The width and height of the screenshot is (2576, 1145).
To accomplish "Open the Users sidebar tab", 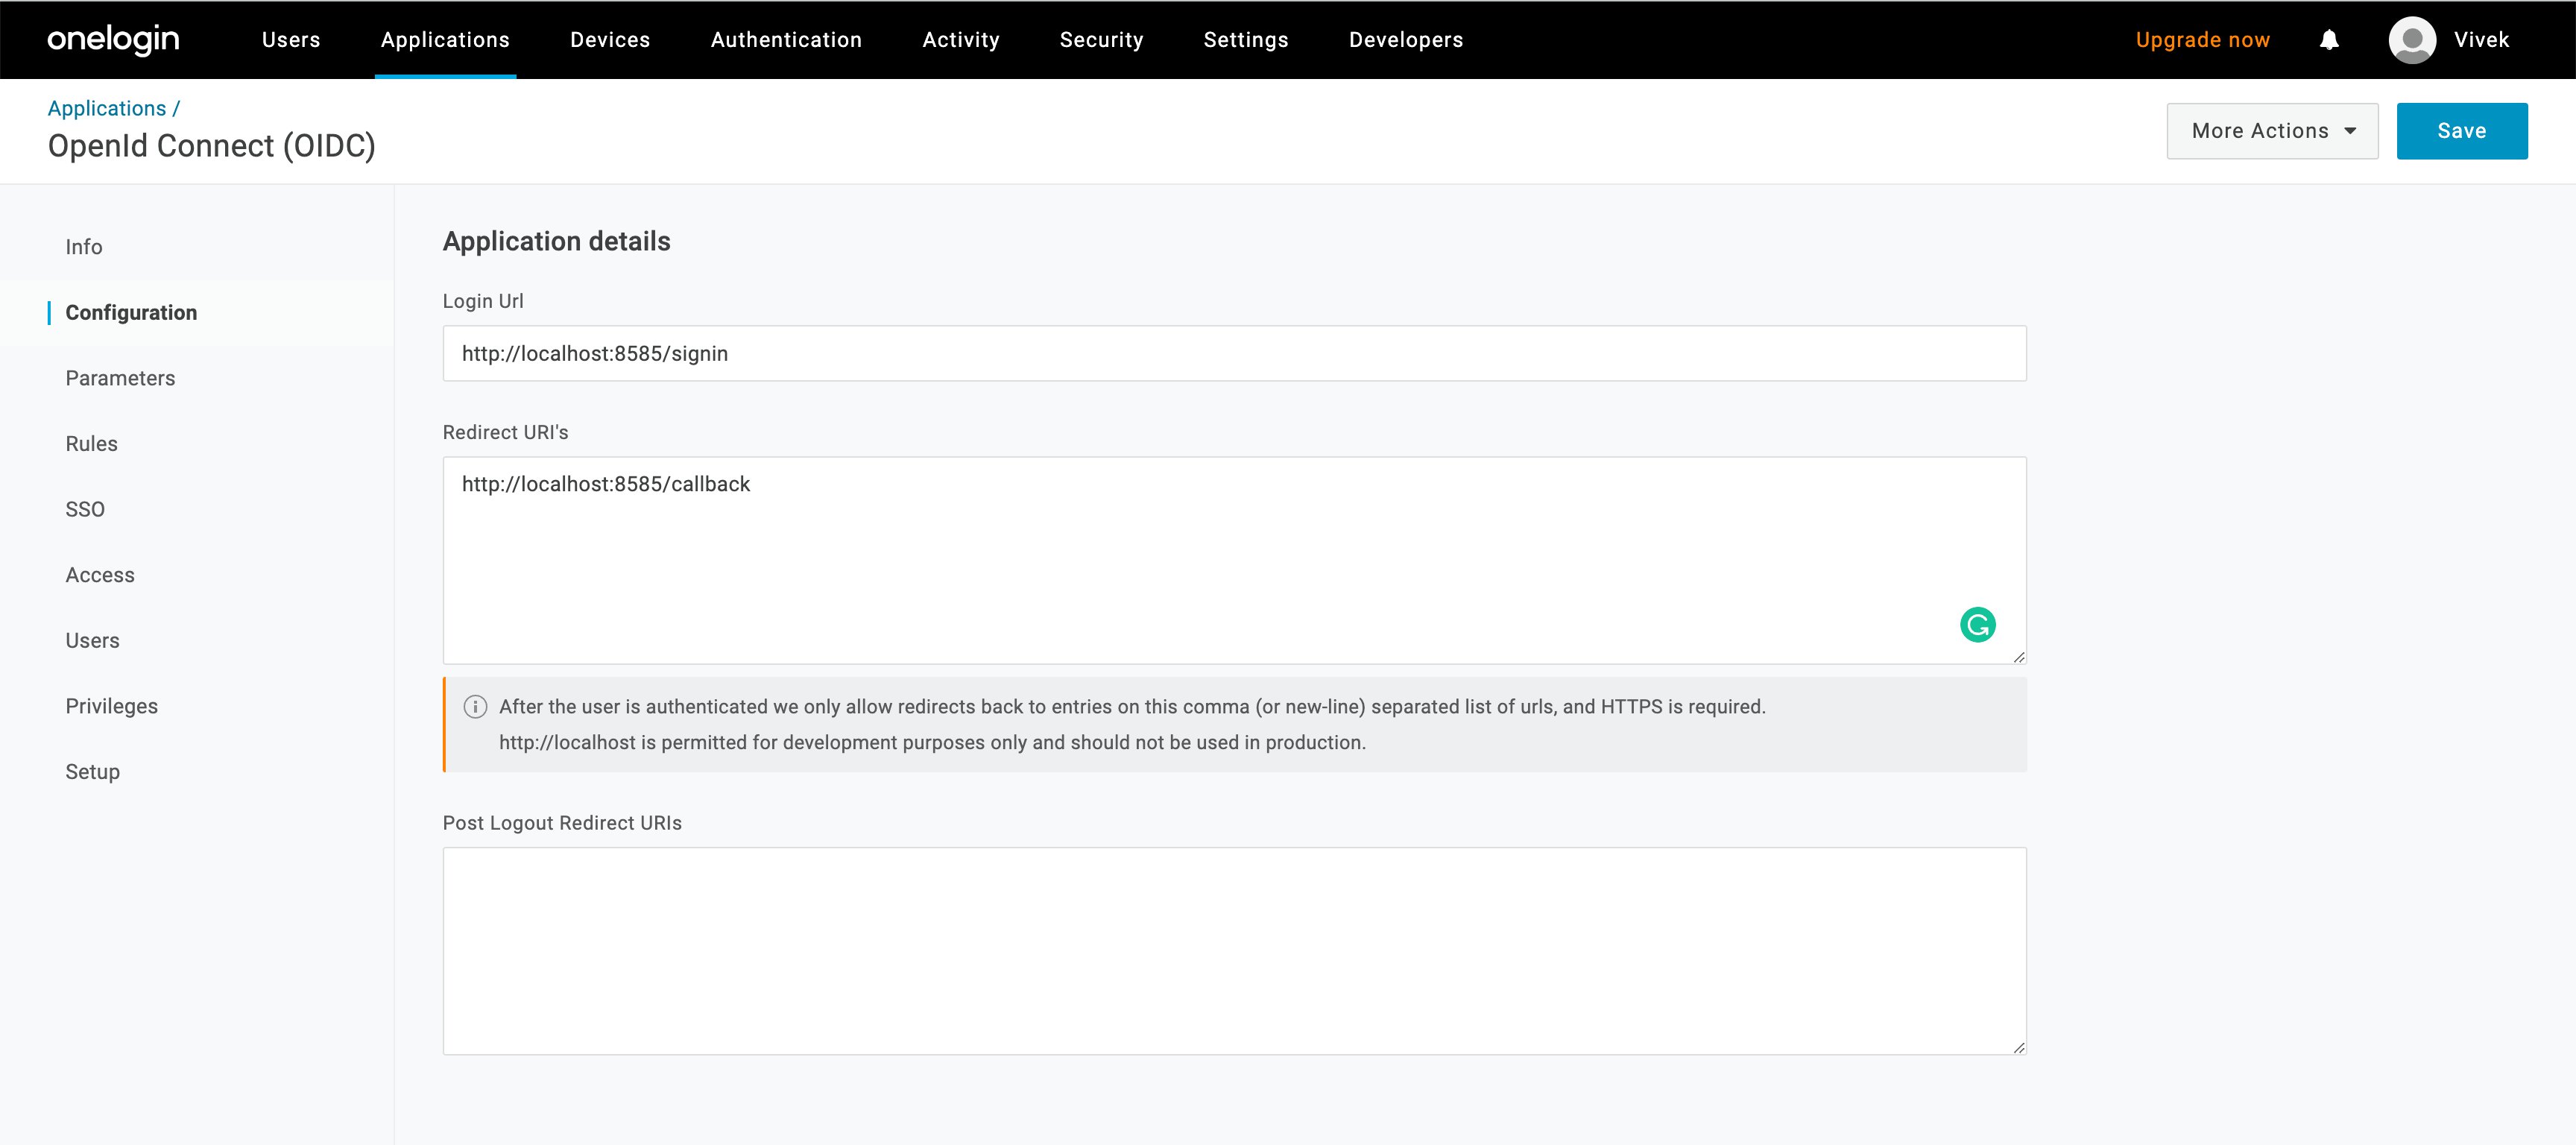I will [92, 641].
